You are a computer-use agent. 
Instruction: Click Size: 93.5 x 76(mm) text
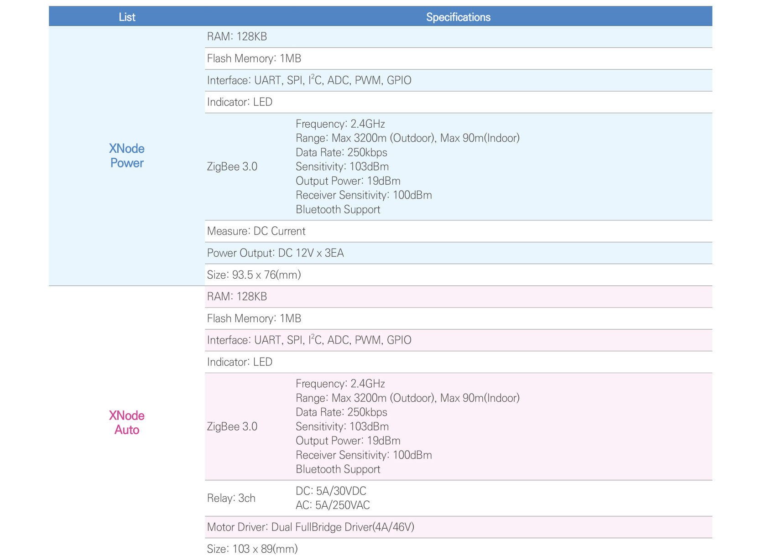pyautogui.click(x=254, y=275)
